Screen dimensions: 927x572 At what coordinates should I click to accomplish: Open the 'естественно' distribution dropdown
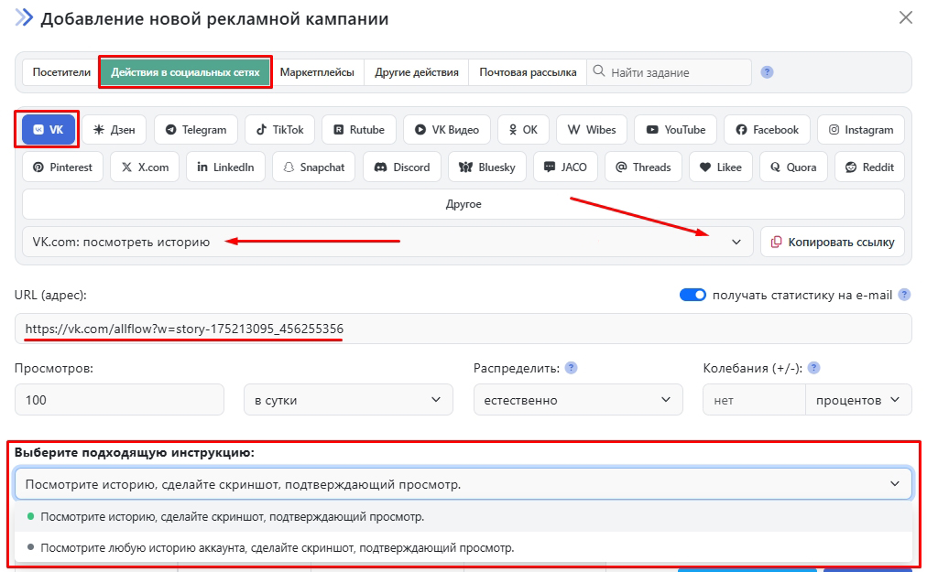tap(577, 400)
